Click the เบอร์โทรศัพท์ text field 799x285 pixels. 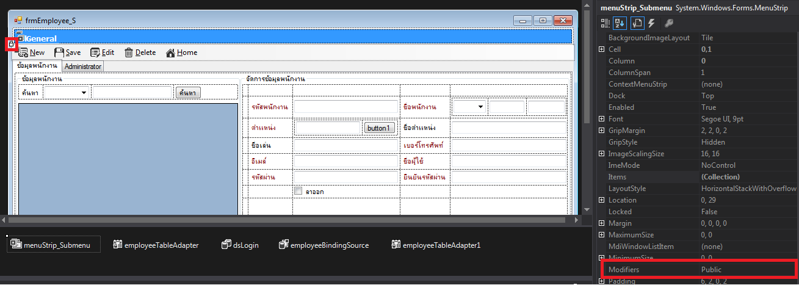point(509,146)
